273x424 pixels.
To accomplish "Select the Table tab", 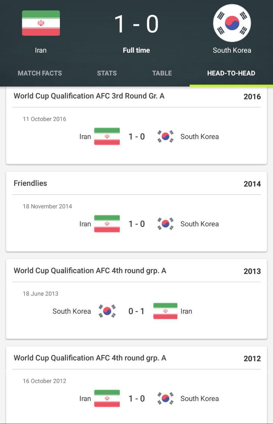I will tap(162, 73).
